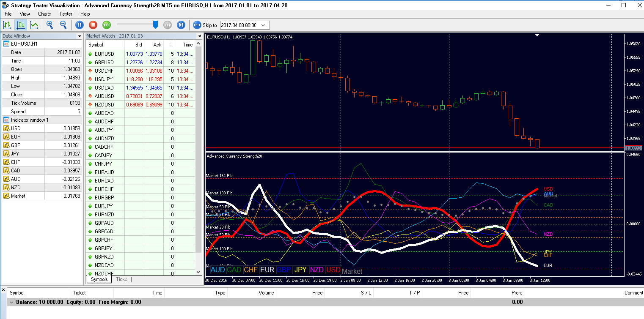The height and width of the screenshot is (319, 644).
Task: Switch to the Symbols tab
Action: [x=99, y=279]
